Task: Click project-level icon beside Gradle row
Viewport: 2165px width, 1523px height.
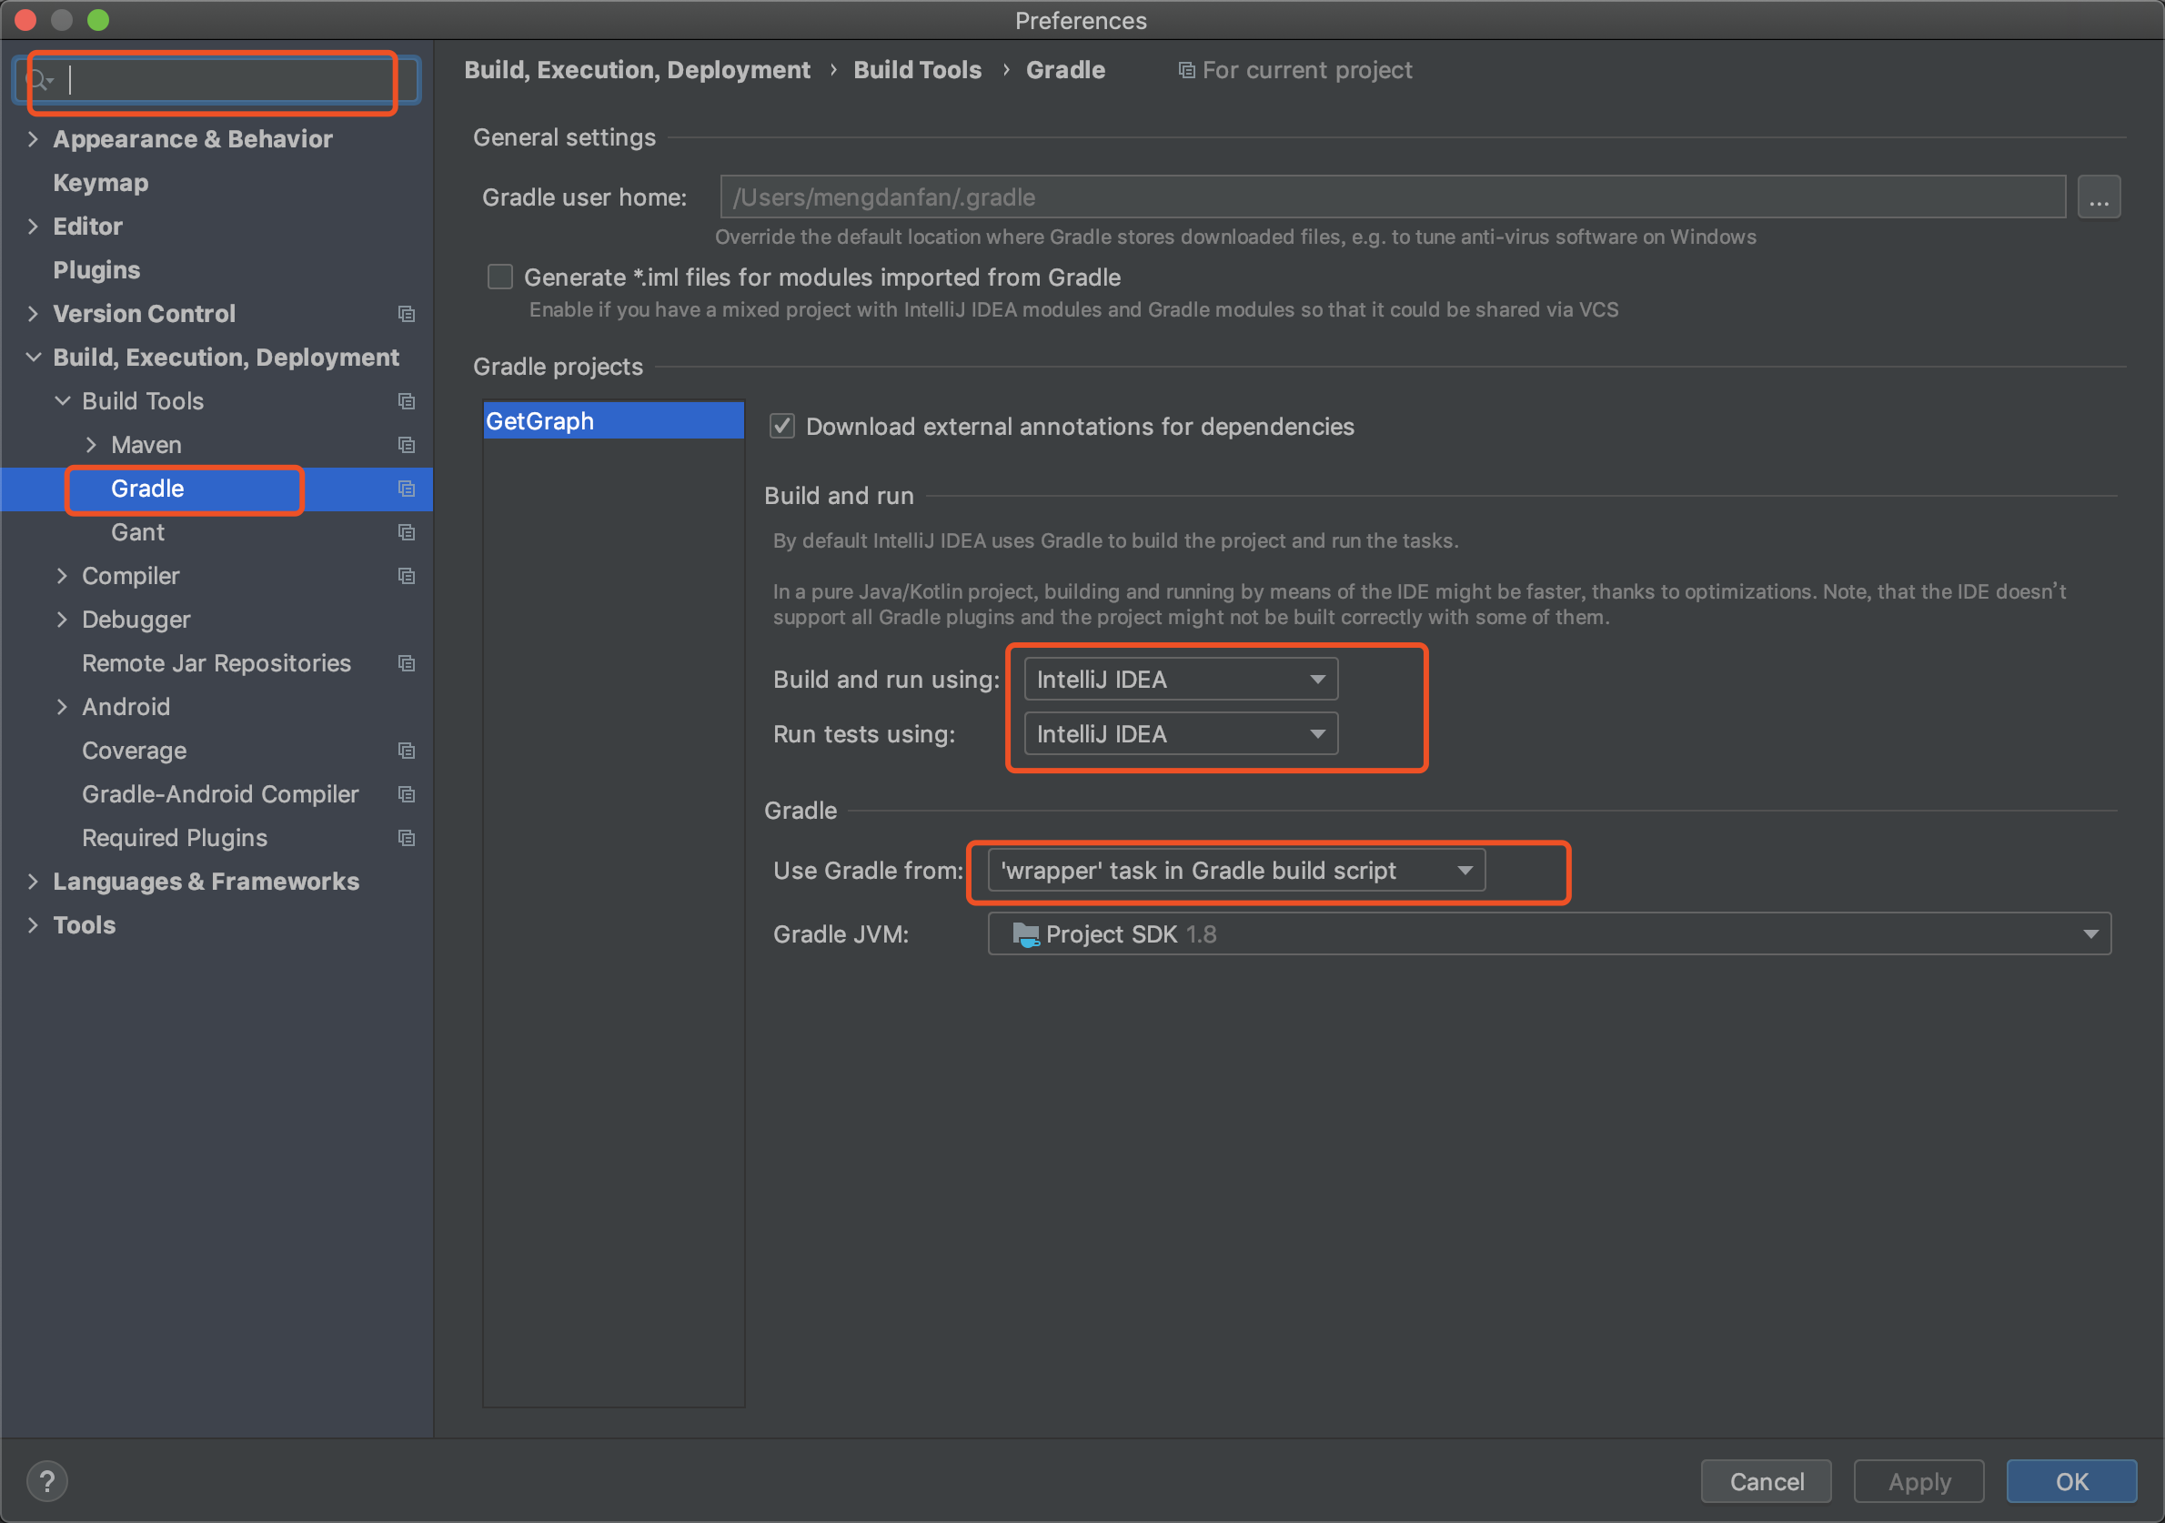Action: [407, 489]
